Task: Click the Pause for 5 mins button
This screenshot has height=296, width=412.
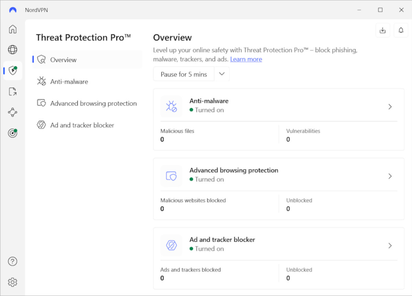Action: (x=184, y=74)
